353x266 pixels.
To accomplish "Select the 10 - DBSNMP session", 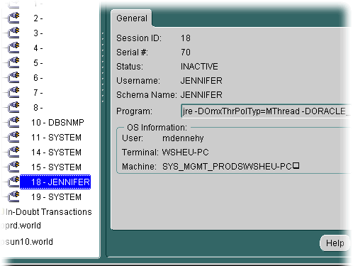I will pyautogui.click(x=57, y=123).
